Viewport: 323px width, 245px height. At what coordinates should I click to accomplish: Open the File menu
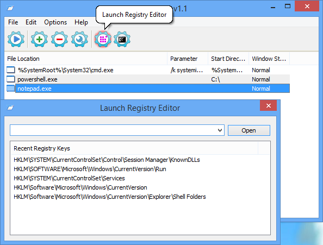[13, 22]
